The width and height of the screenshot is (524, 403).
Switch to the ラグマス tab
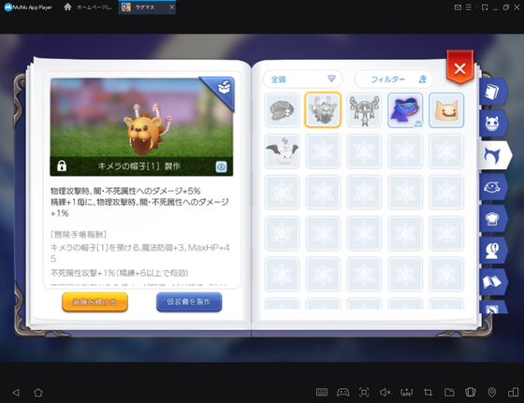tap(147, 7)
